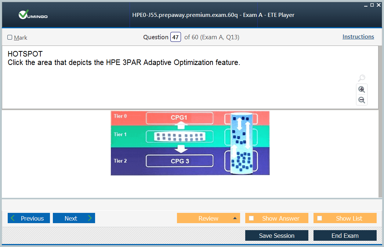Image resolution: width=384 pixels, height=247 pixels.
Task: Click the right chevron on Next button
Action: coord(90,218)
